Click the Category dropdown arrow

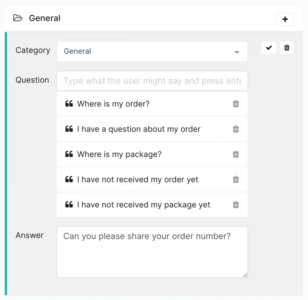(237, 52)
